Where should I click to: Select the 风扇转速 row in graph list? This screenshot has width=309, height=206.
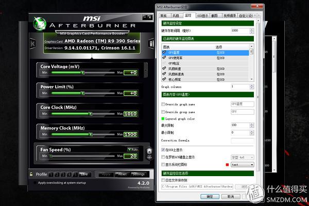pos(205,68)
